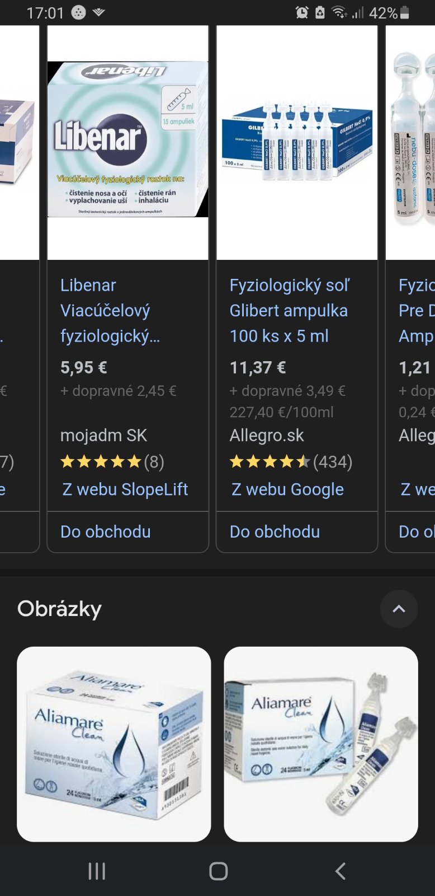Open Fyziologický soľ Glibert ampulka link
The width and height of the screenshot is (435, 896).
click(x=289, y=310)
